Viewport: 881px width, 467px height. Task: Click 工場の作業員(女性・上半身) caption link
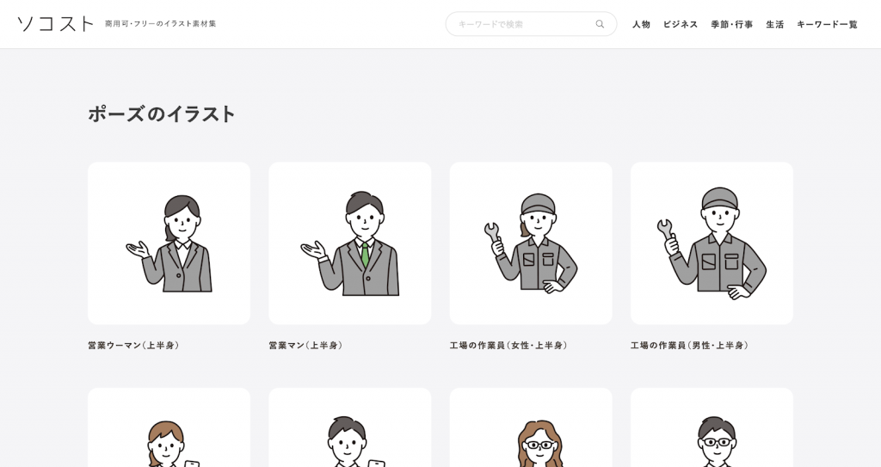point(508,346)
